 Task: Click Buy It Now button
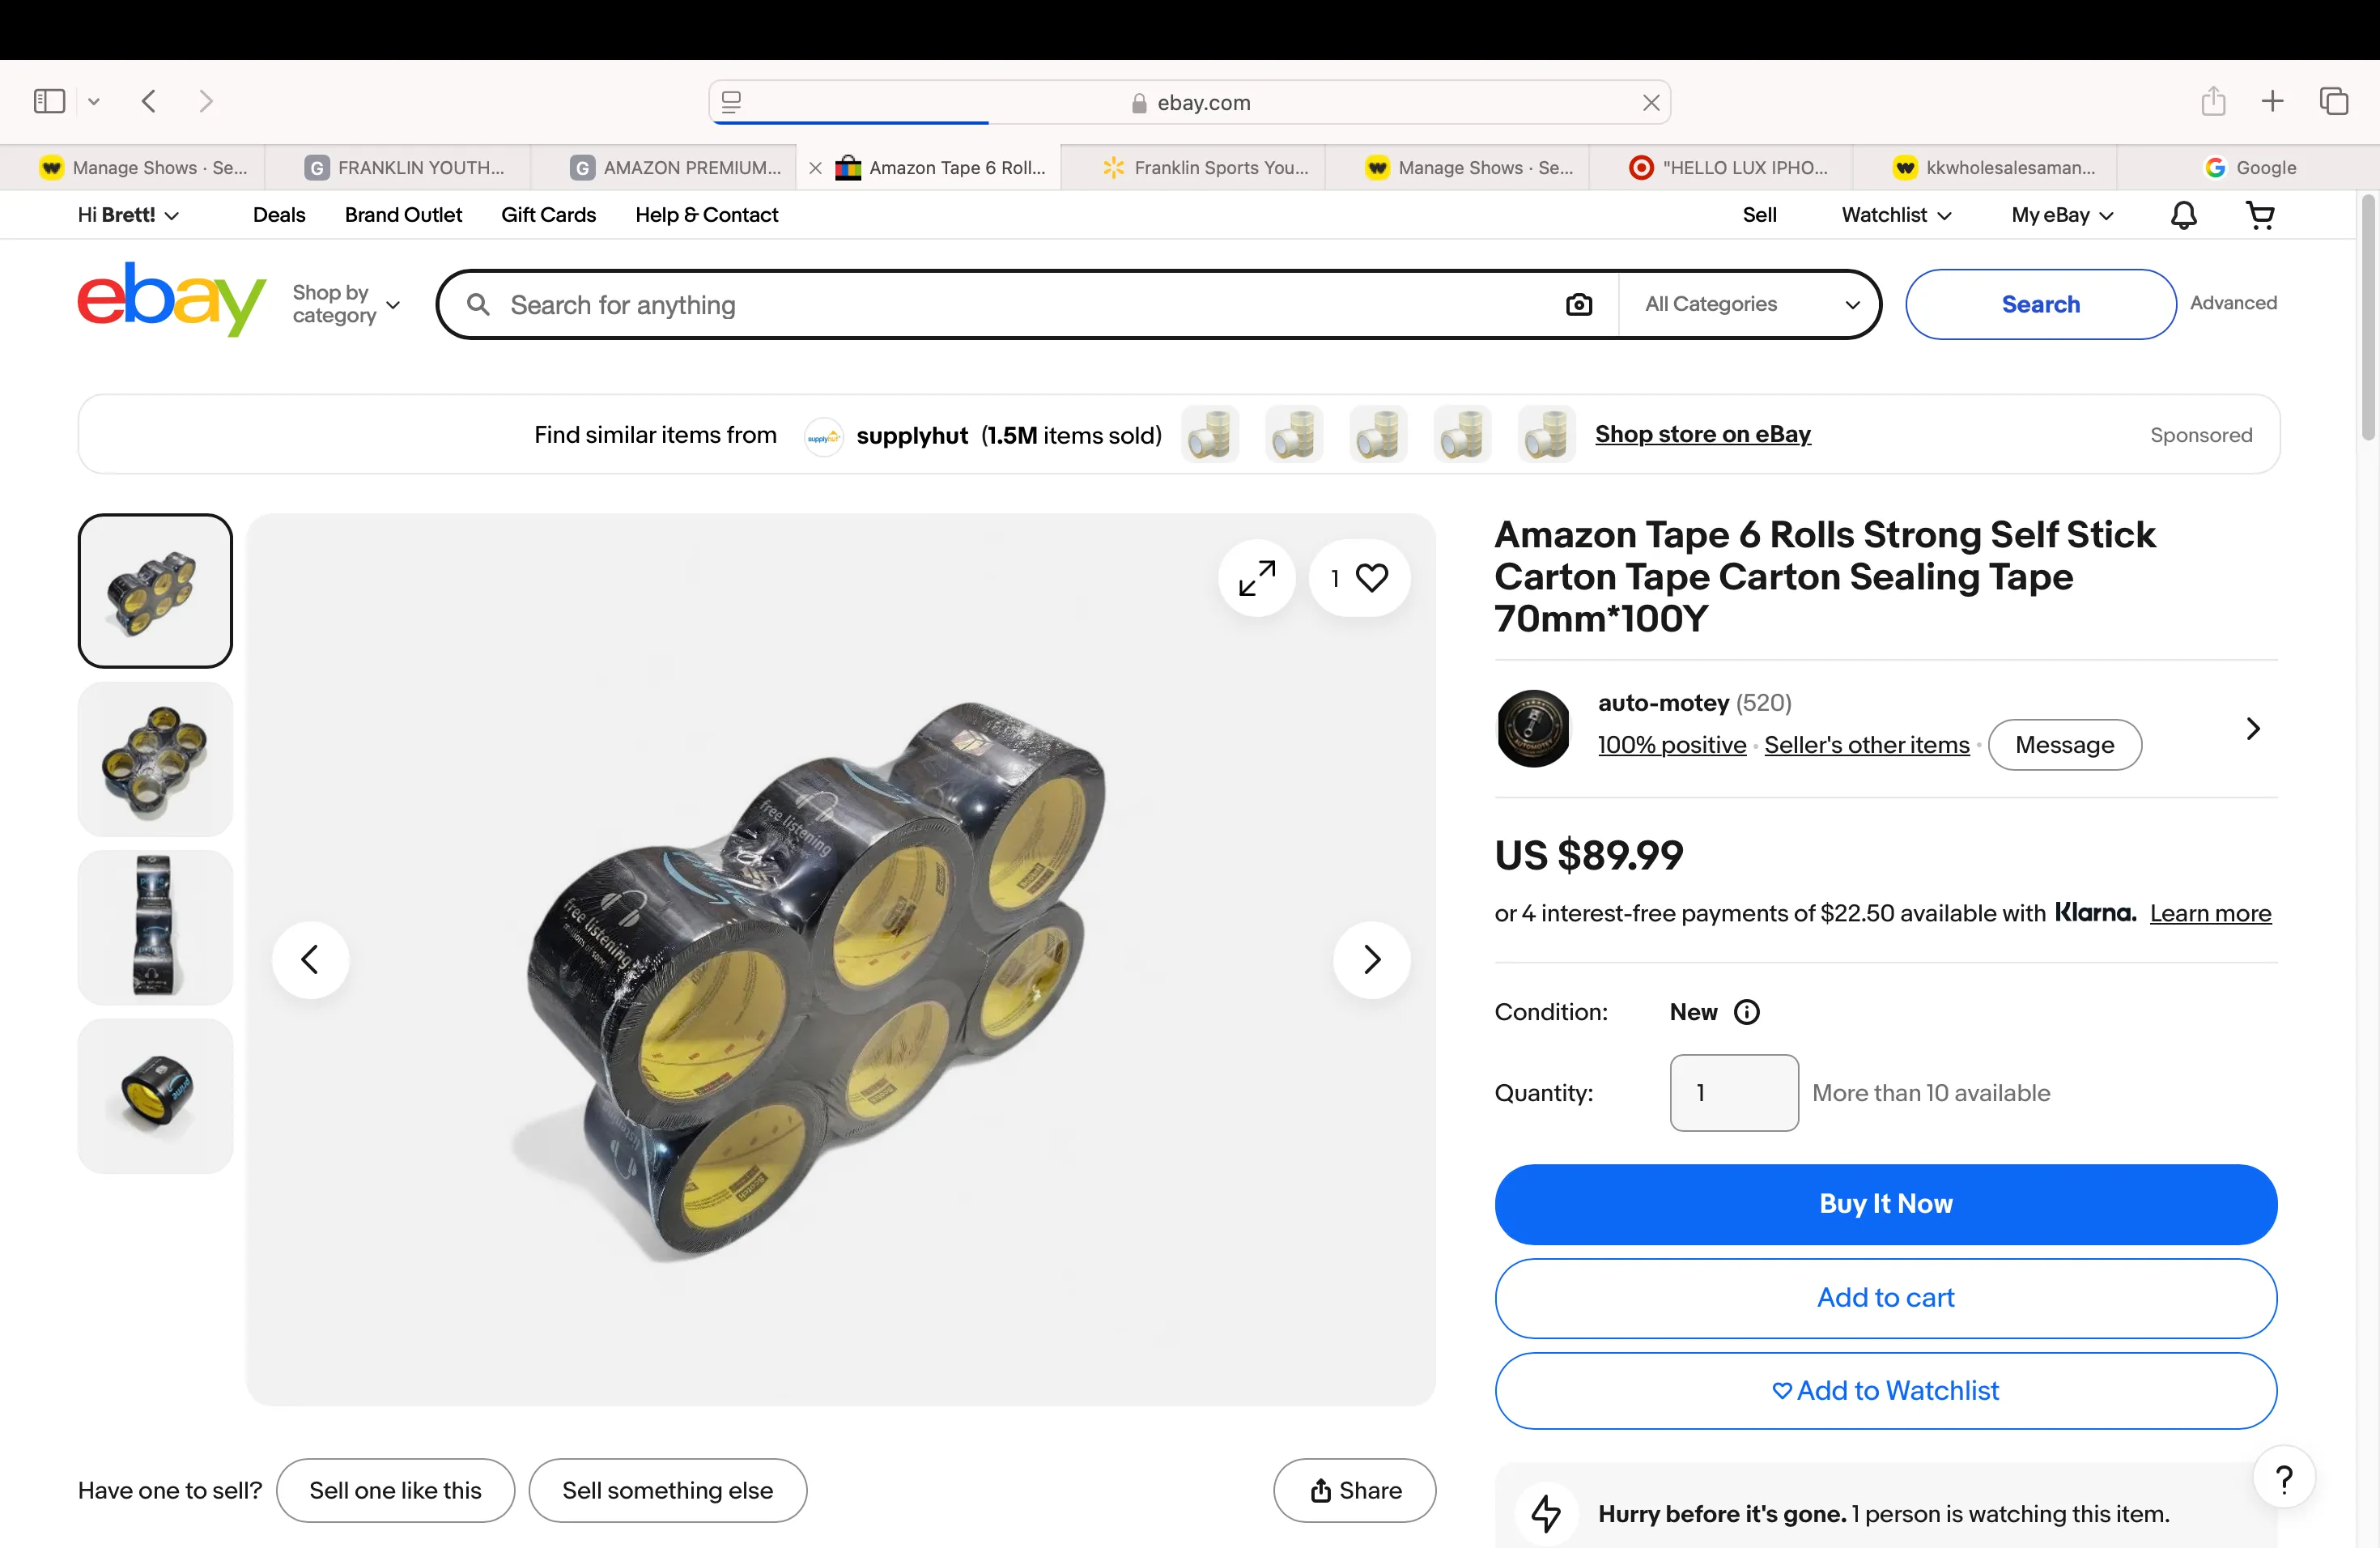(1886, 1204)
